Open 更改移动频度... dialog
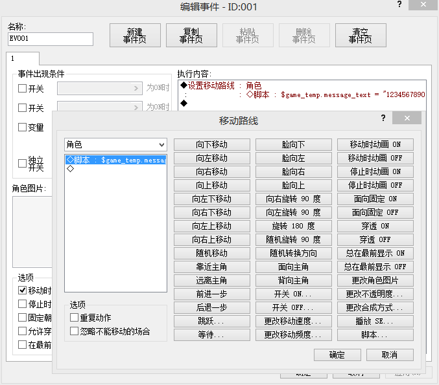The width and height of the screenshot is (439, 385). click(293, 335)
